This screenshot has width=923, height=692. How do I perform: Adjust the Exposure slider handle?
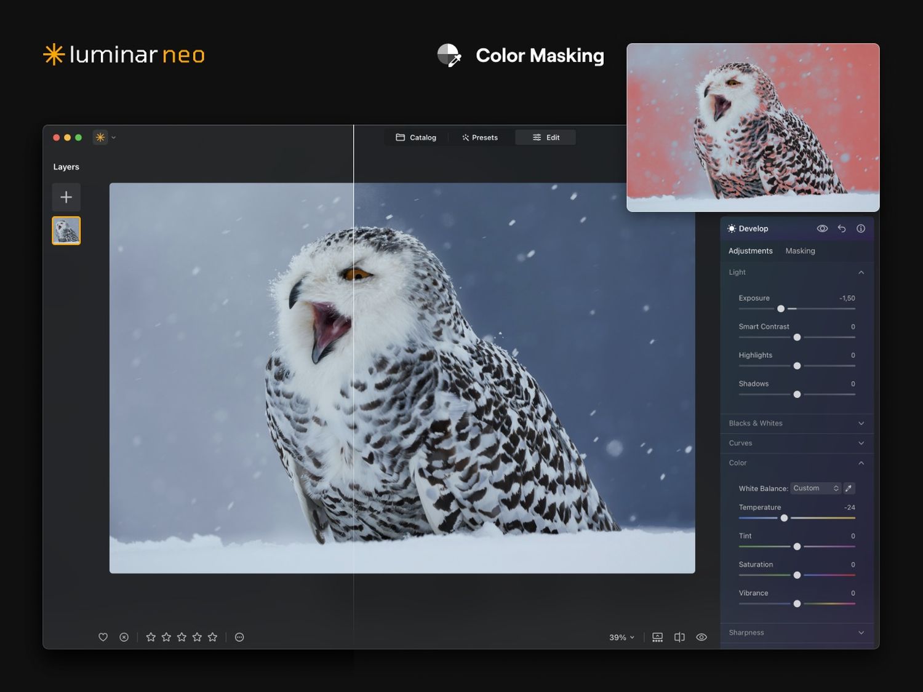[x=781, y=309]
